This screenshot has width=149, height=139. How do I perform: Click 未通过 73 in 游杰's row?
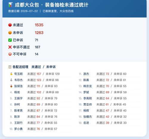[x=103, y=74]
